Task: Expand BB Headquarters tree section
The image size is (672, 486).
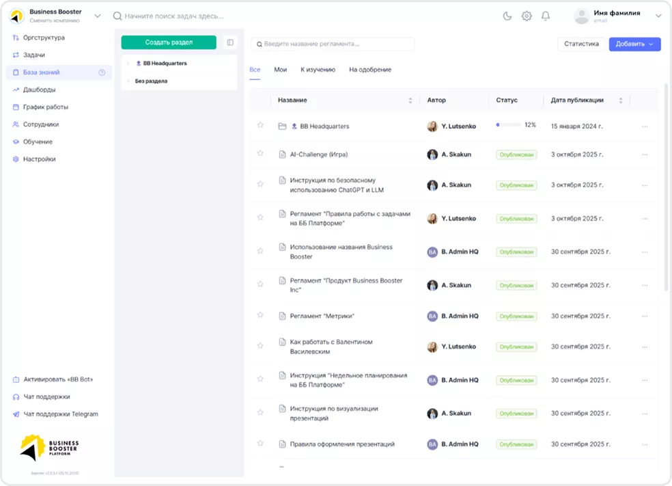Action: (128, 64)
